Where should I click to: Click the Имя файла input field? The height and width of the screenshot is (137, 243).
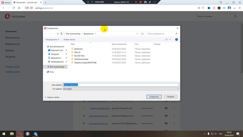[121, 85]
